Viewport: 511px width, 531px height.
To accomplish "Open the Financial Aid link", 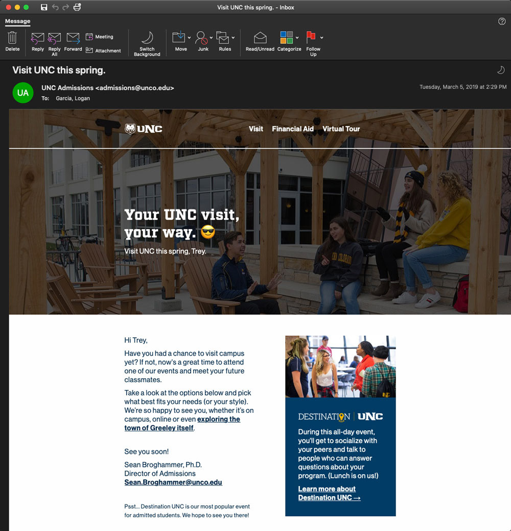I will pyautogui.click(x=293, y=129).
